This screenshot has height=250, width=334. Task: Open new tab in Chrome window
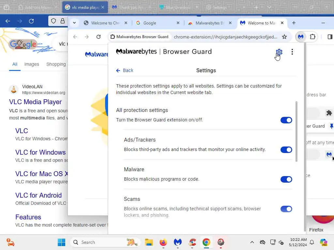(x=294, y=23)
